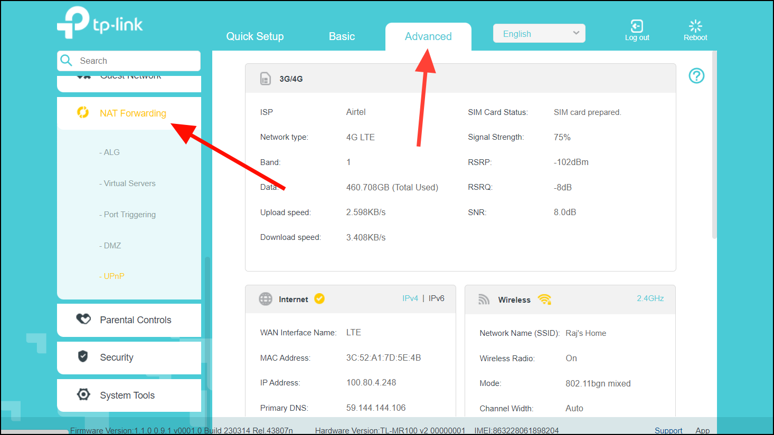Image resolution: width=774 pixels, height=435 pixels.
Task: Open the English language dropdown
Action: (x=539, y=33)
